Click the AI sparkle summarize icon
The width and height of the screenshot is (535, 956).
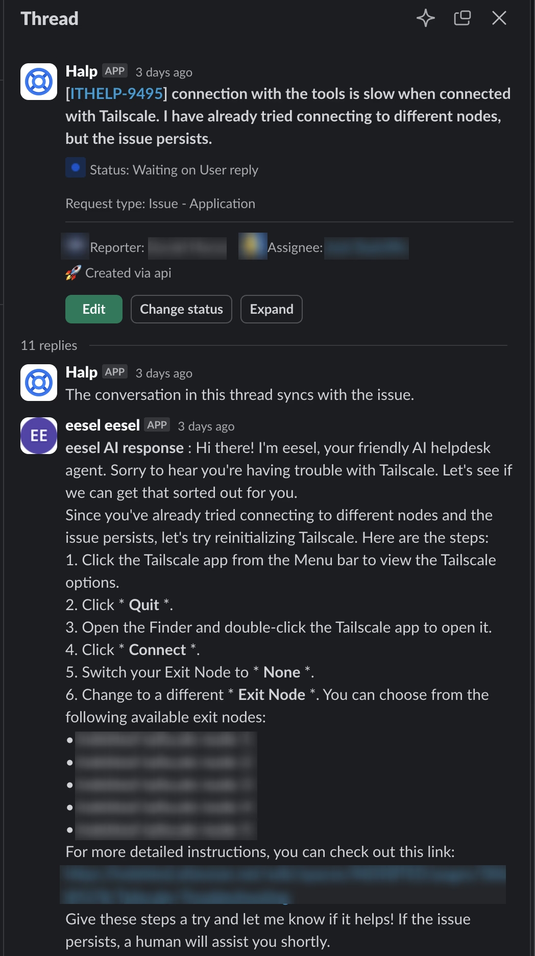425,18
